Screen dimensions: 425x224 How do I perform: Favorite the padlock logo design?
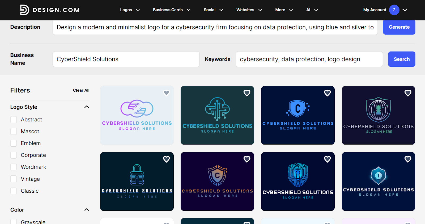pos(166,159)
